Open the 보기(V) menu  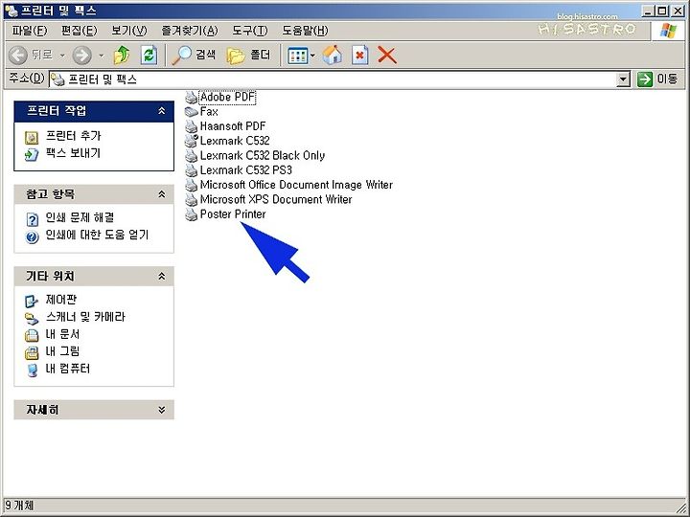click(x=129, y=31)
